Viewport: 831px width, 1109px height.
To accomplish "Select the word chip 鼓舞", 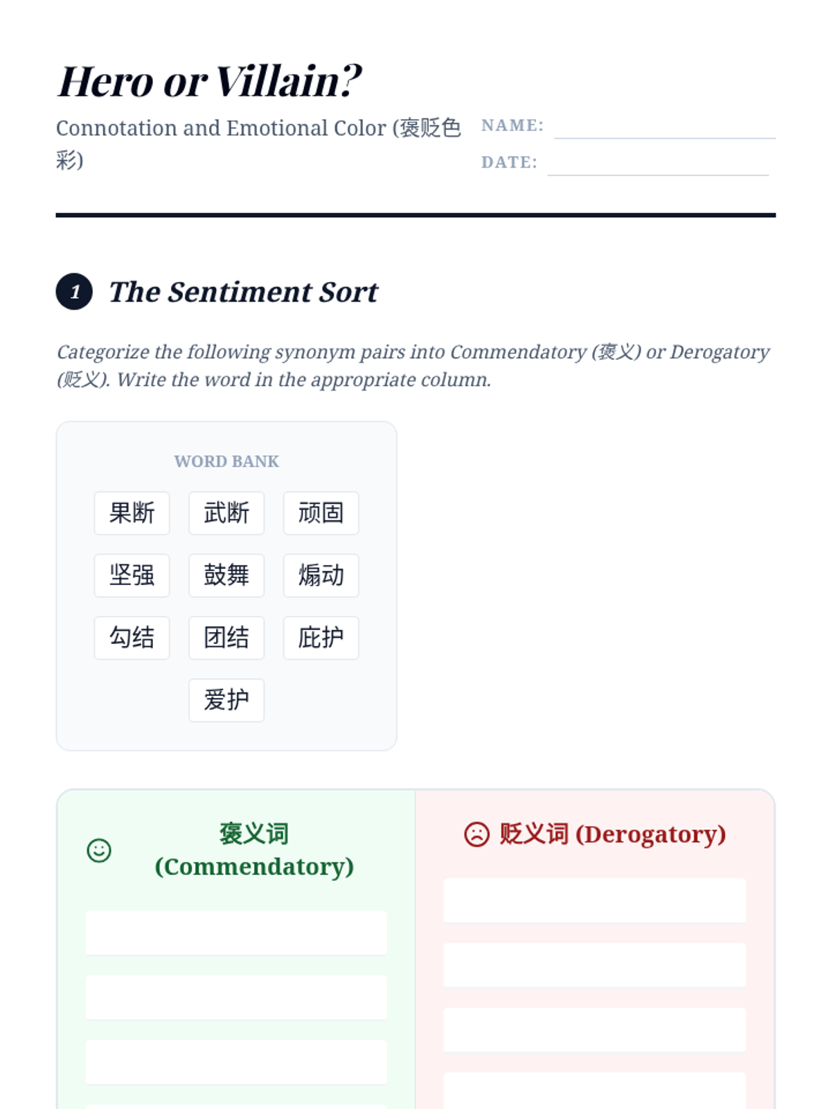I will 226,575.
